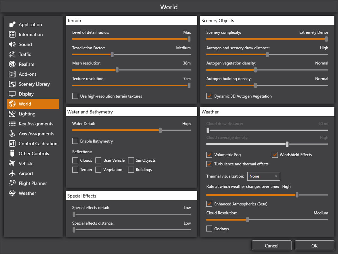This screenshot has width=338, height=254.
Task: Click the Cancel button
Action: pyautogui.click(x=272, y=246)
